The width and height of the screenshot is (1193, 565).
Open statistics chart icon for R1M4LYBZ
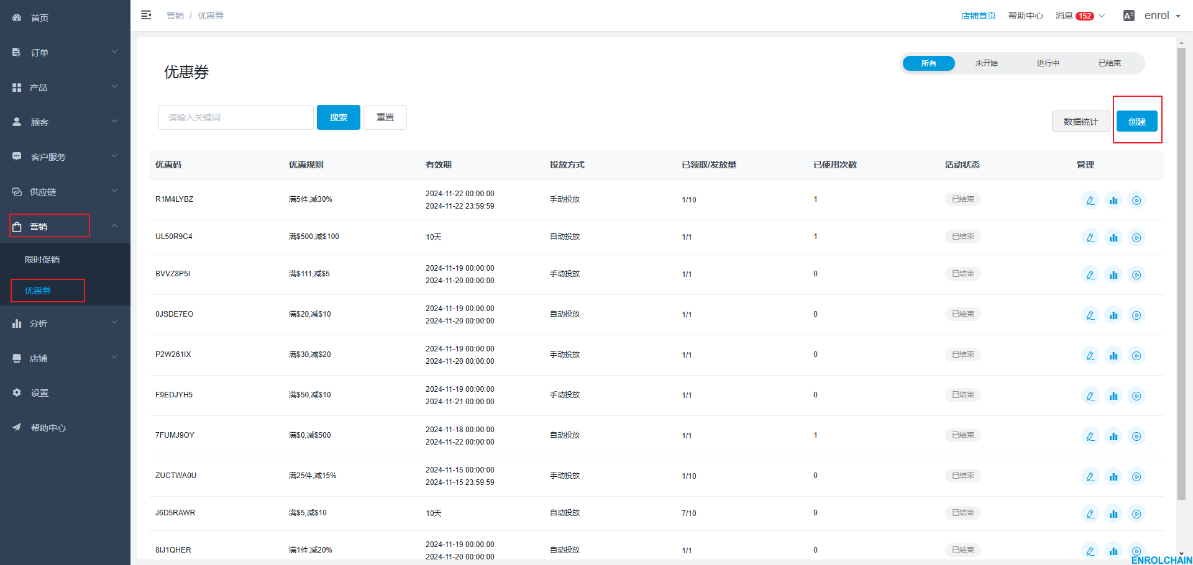click(1113, 200)
